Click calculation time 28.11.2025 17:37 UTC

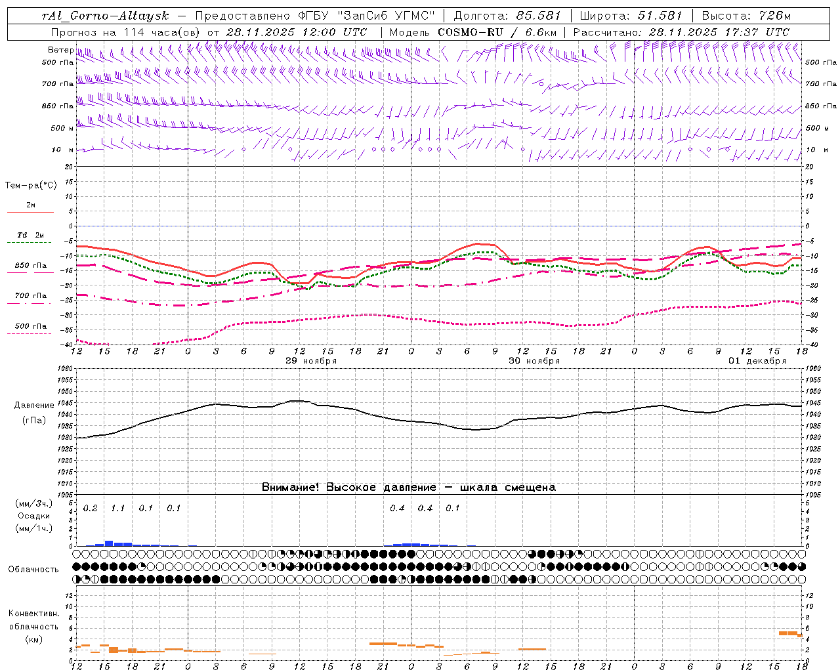719,32
